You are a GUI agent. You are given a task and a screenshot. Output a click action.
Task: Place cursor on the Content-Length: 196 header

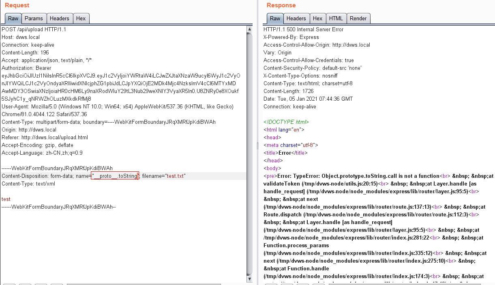[x=25, y=53]
